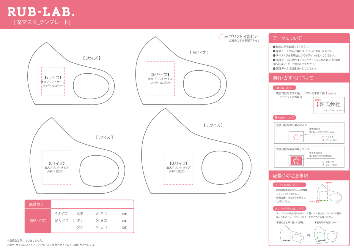354x250 pixels.
Task: Click the gray arrow between the mask previews
Action: click(309, 235)
